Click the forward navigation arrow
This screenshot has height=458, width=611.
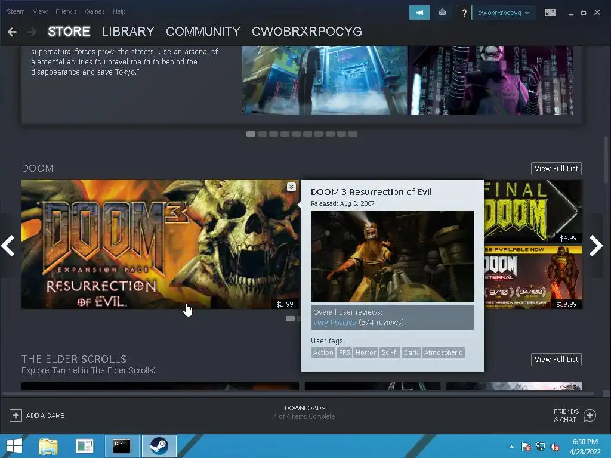(x=32, y=32)
